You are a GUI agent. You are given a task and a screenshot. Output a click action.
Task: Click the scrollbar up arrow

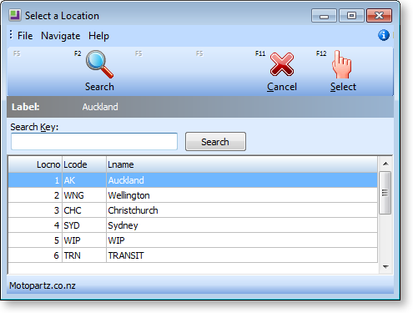click(x=385, y=164)
